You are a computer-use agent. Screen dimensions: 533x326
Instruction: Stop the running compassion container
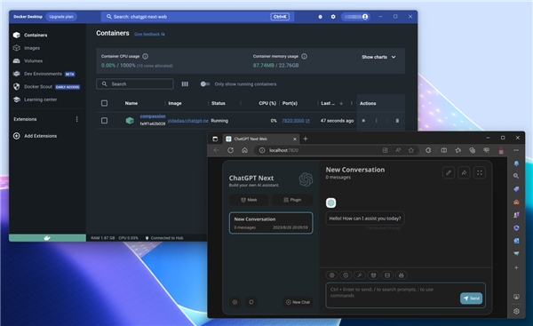363,121
